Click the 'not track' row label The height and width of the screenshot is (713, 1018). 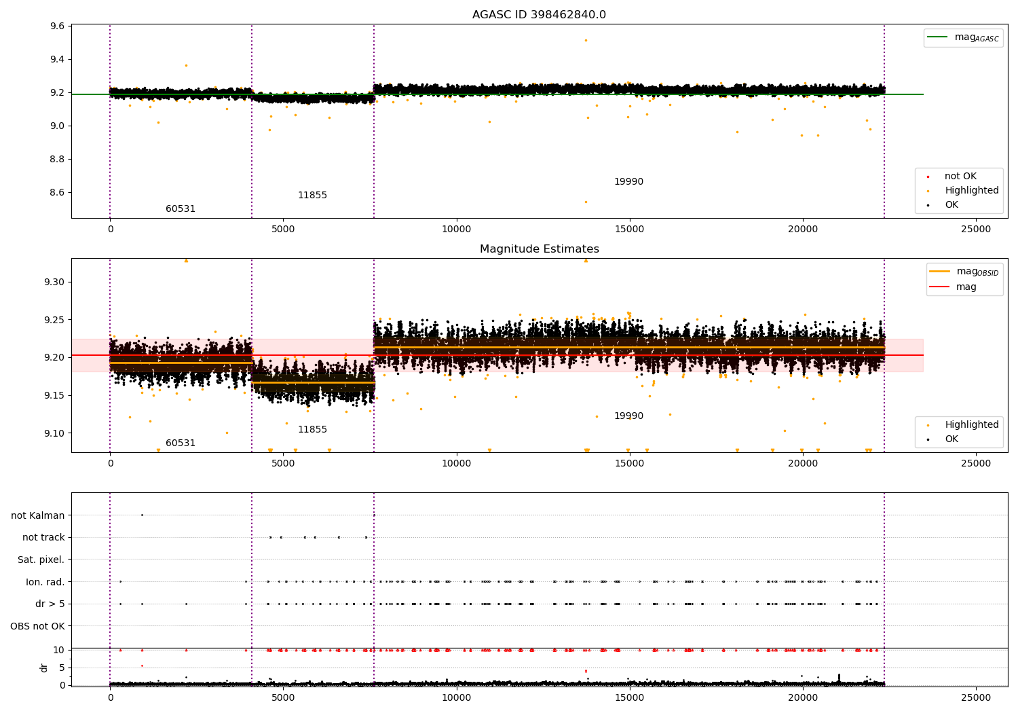pos(43,538)
